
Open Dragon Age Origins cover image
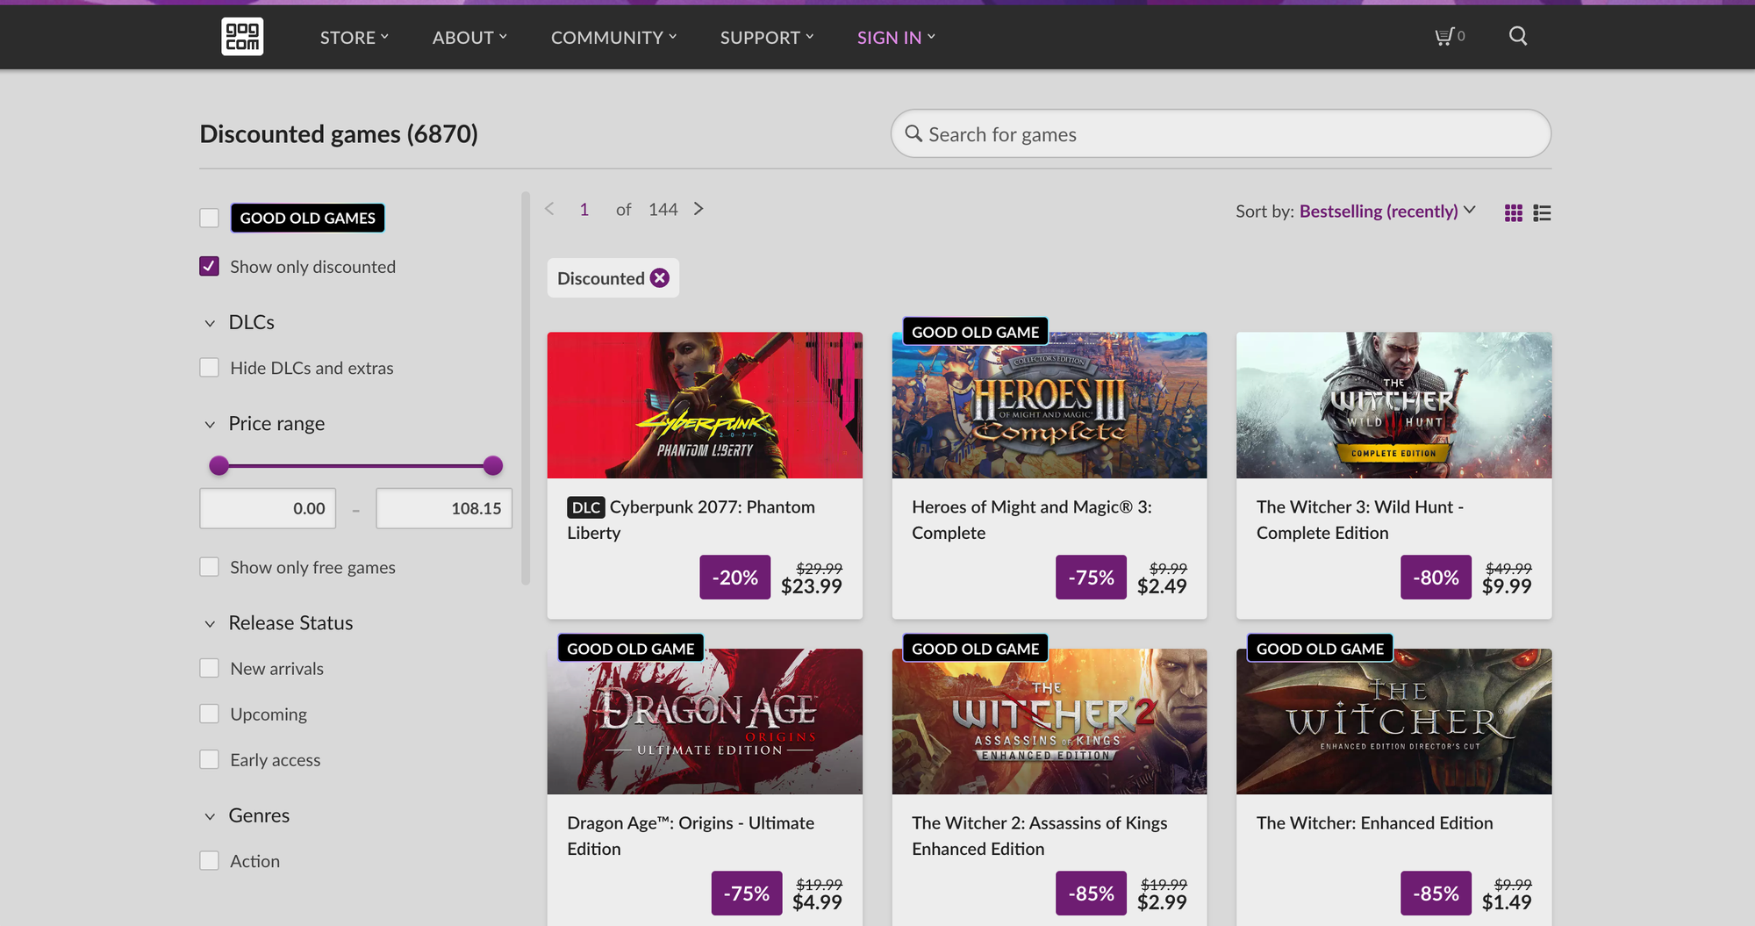point(705,721)
